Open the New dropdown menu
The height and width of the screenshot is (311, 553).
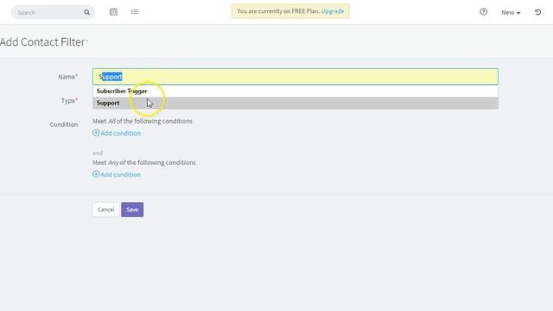511,12
